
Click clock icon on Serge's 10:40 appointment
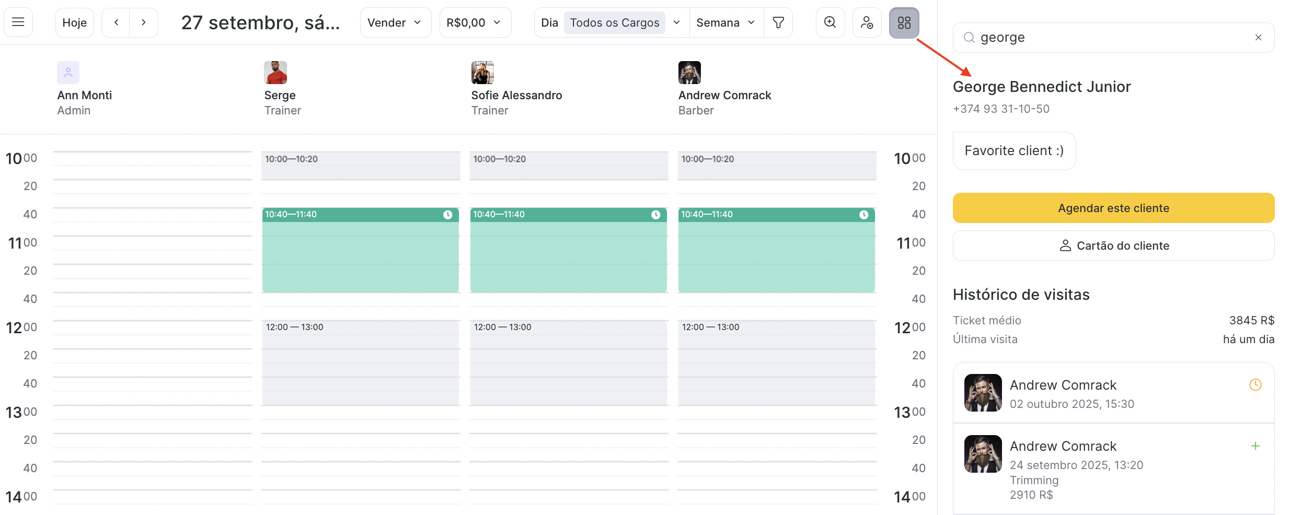[x=447, y=215]
